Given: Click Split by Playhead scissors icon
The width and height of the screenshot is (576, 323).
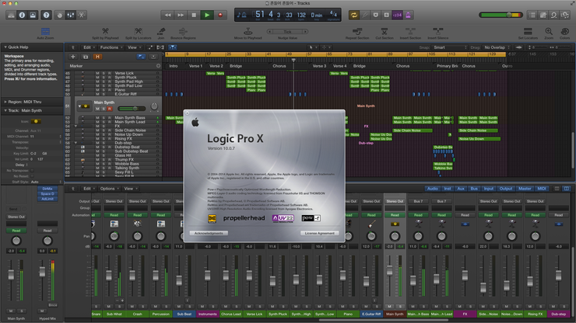Looking at the screenshot, I should point(105,32).
